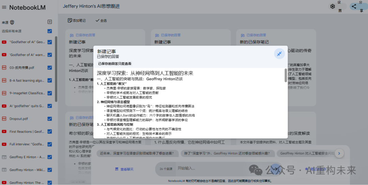Click the note dialog vertical scrollbar

point(286,75)
